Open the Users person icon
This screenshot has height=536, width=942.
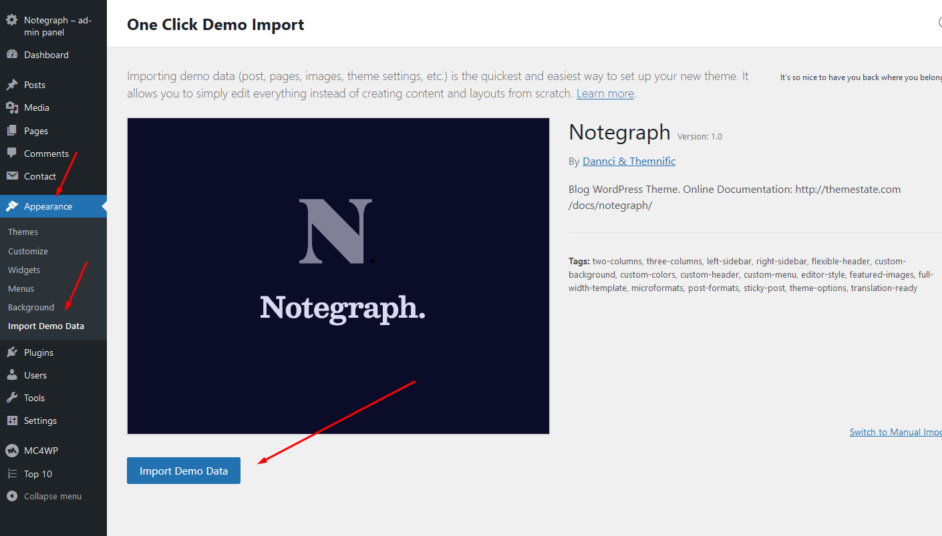(x=11, y=374)
